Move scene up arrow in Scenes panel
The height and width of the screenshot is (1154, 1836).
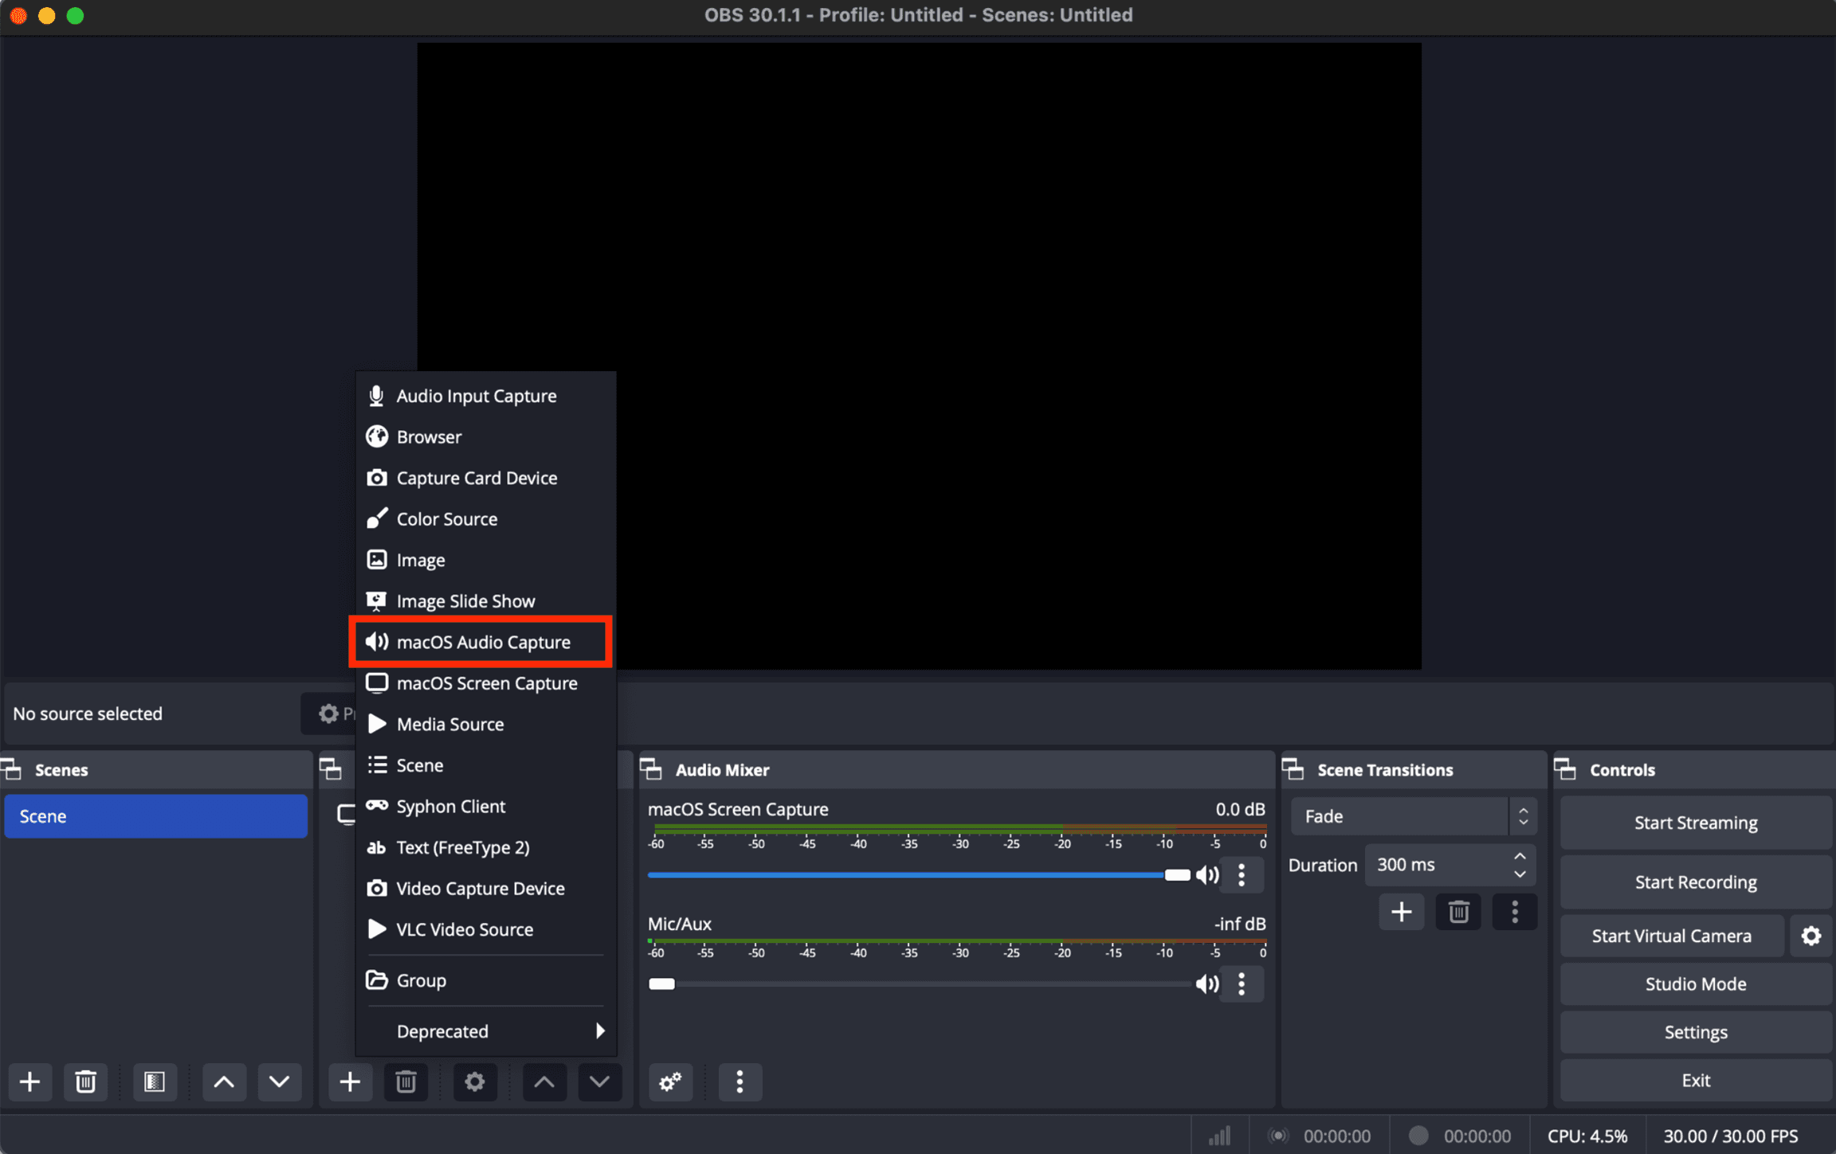224,1082
